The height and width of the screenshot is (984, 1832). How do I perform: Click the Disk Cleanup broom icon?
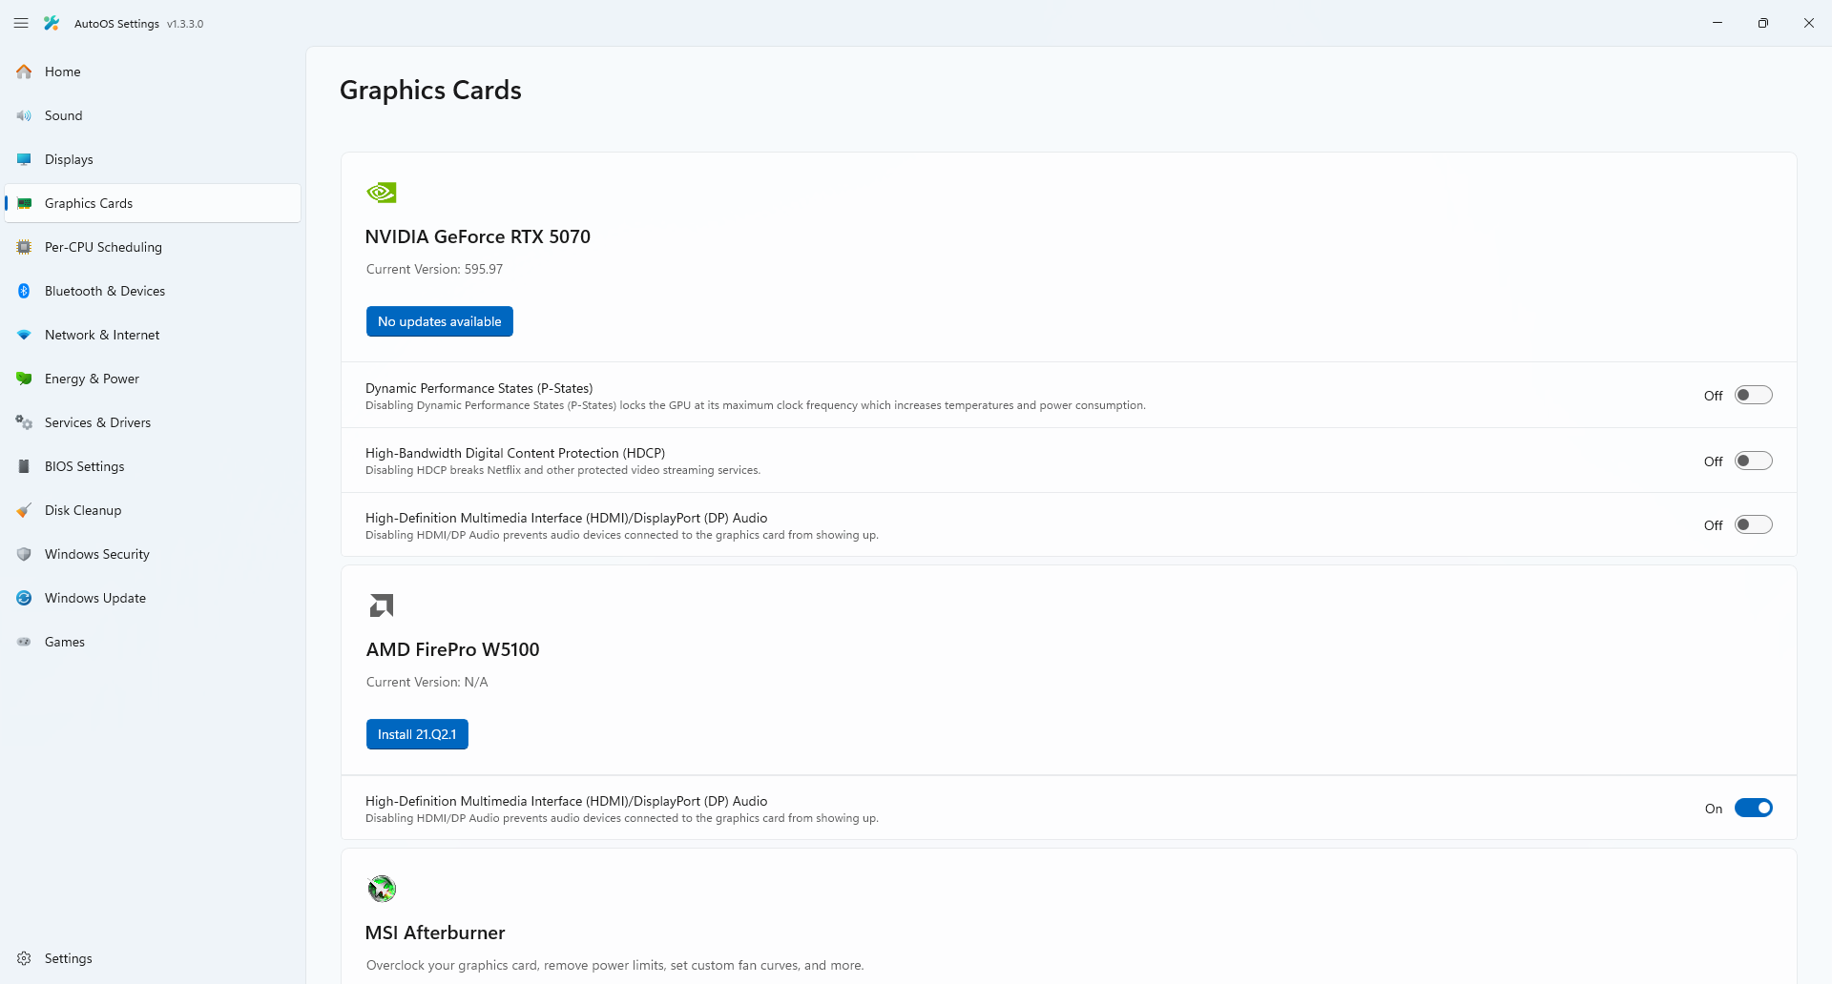pos(24,510)
